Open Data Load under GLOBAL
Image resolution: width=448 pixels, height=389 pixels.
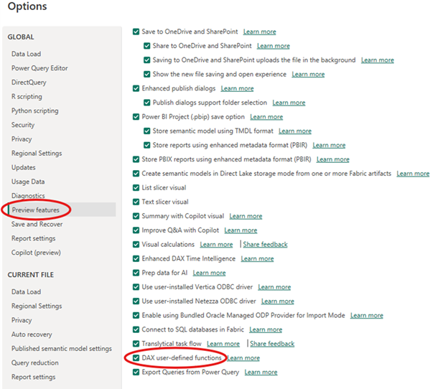[26, 54]
